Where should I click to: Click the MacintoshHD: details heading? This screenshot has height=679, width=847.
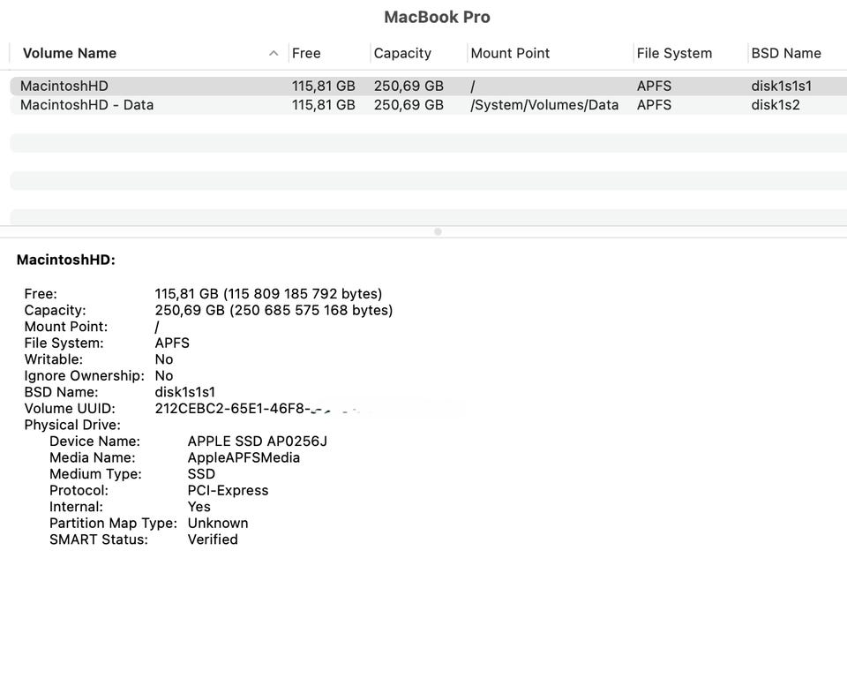coord(66,260)
